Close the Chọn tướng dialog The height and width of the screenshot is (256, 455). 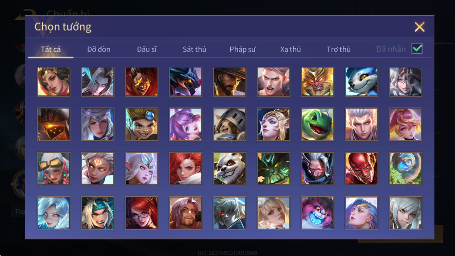(419, 27)
